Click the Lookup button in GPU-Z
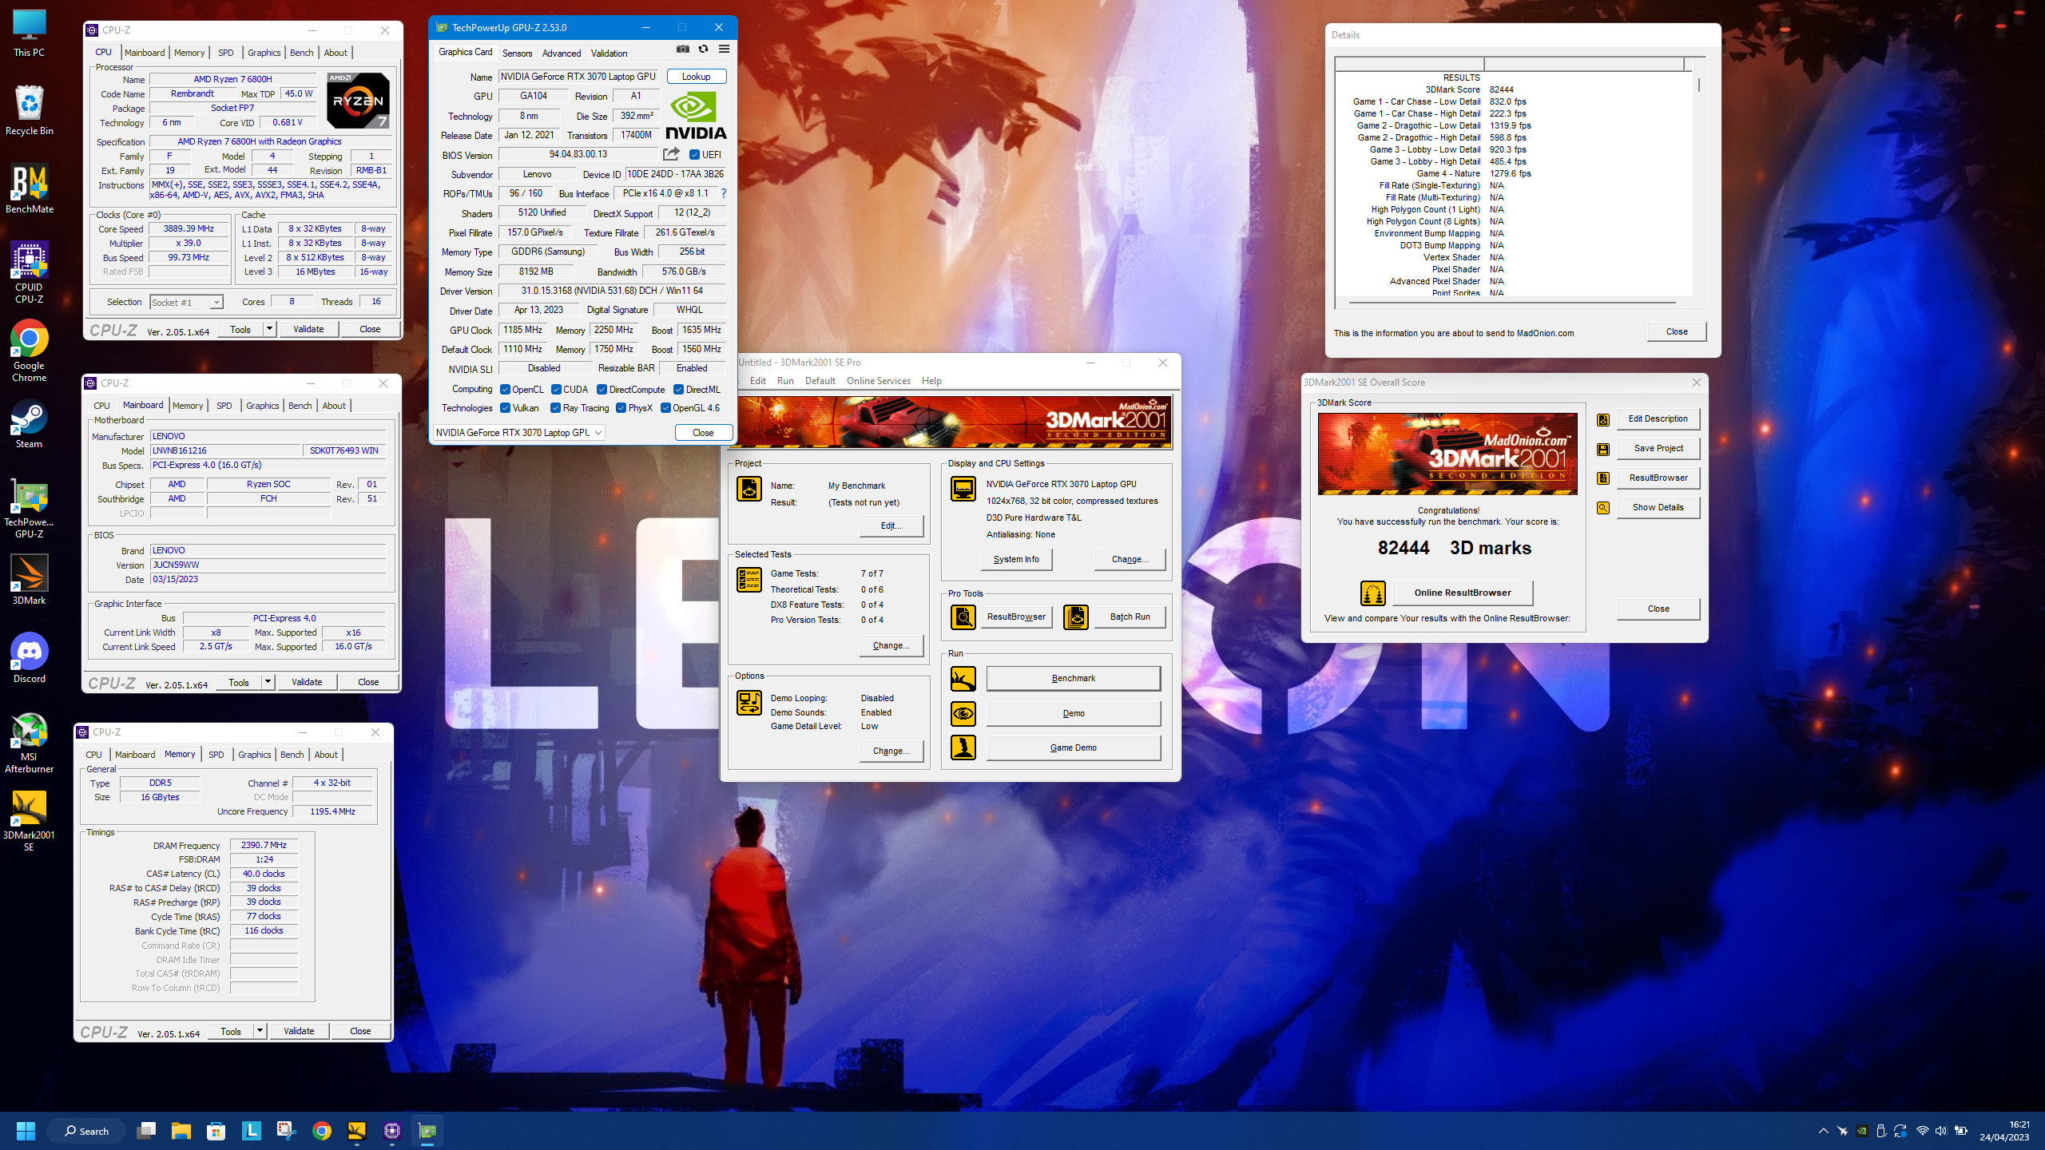The height and width of the screenshot is (1150, 2045). click(x=696, y=77)
